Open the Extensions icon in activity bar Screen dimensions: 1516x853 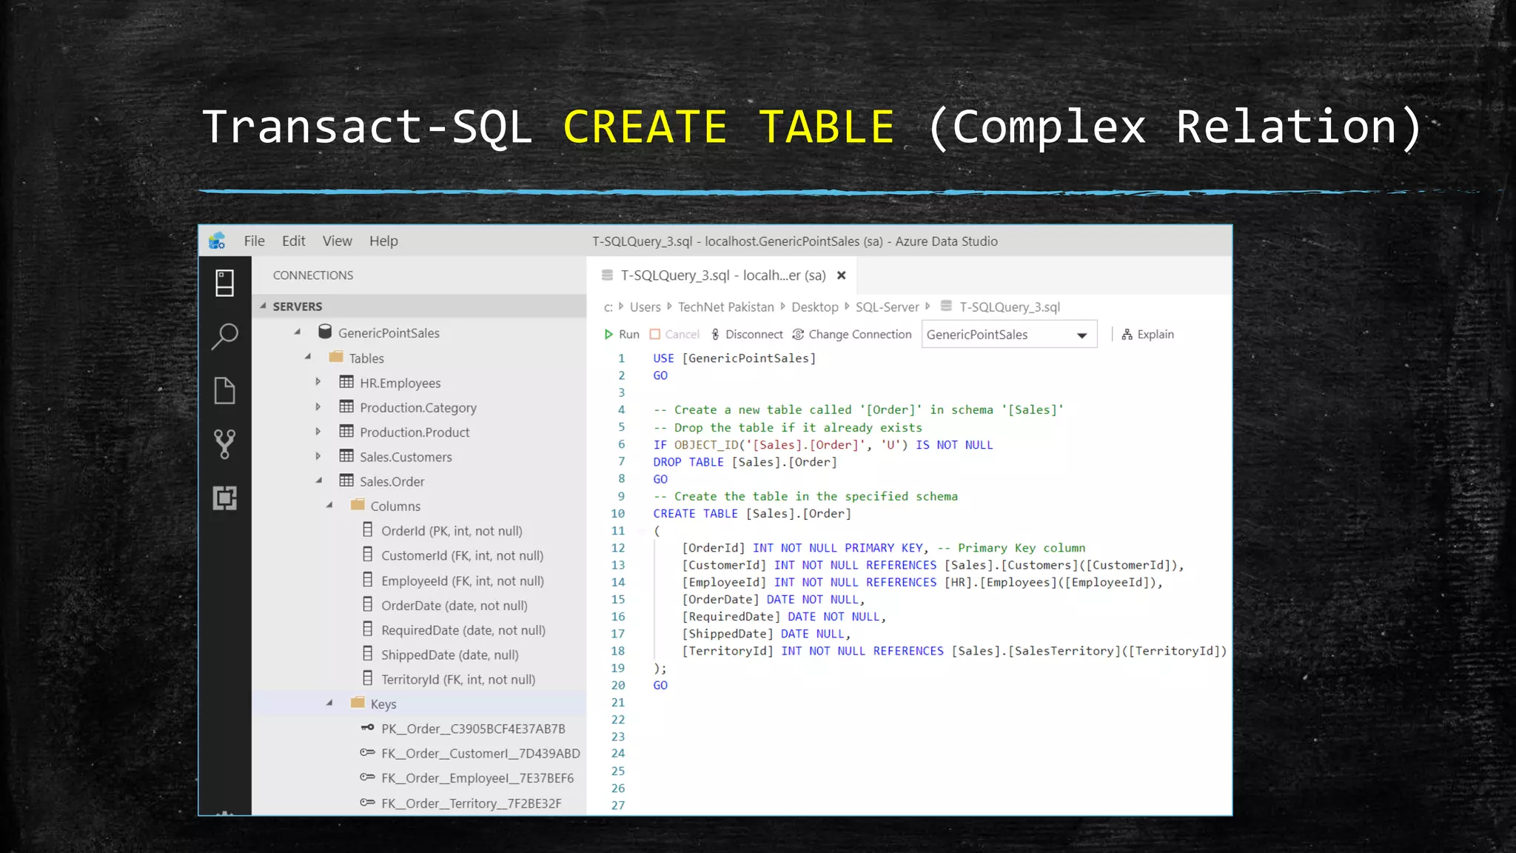pos(224,498)
